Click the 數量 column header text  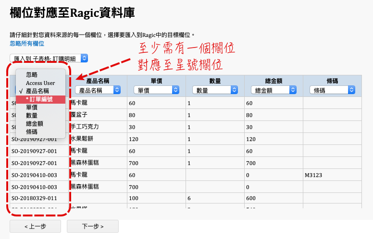pos(215,81)
